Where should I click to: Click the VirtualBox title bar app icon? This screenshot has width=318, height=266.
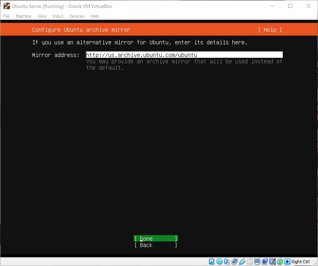tap(7, 6)
